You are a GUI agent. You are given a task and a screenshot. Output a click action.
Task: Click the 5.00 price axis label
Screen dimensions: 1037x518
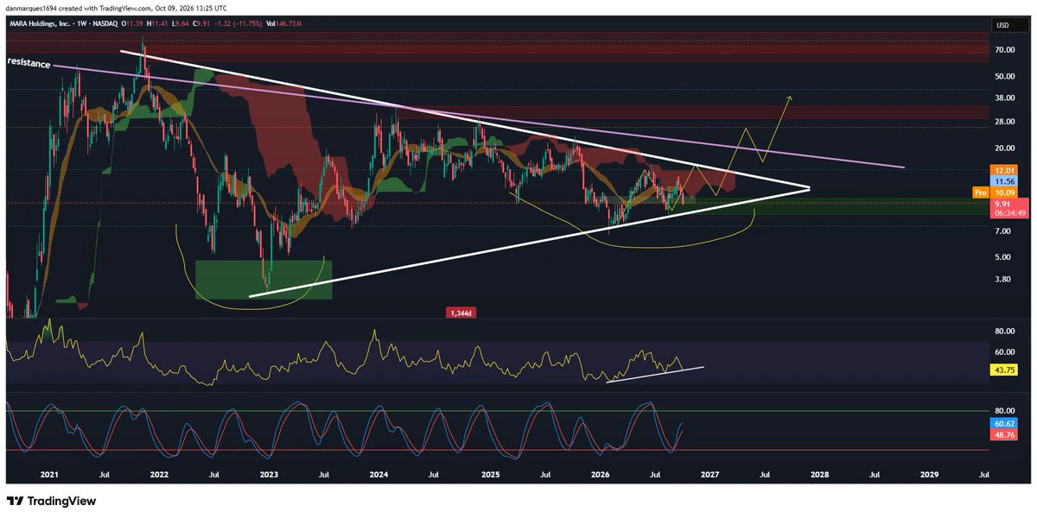pos(1002,257)
